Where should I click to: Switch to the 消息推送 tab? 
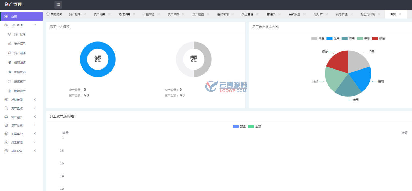(342, 14)
